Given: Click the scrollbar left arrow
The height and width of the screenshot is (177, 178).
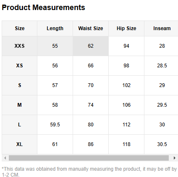Looking at the screenshot, I should [x=5, y=158].
